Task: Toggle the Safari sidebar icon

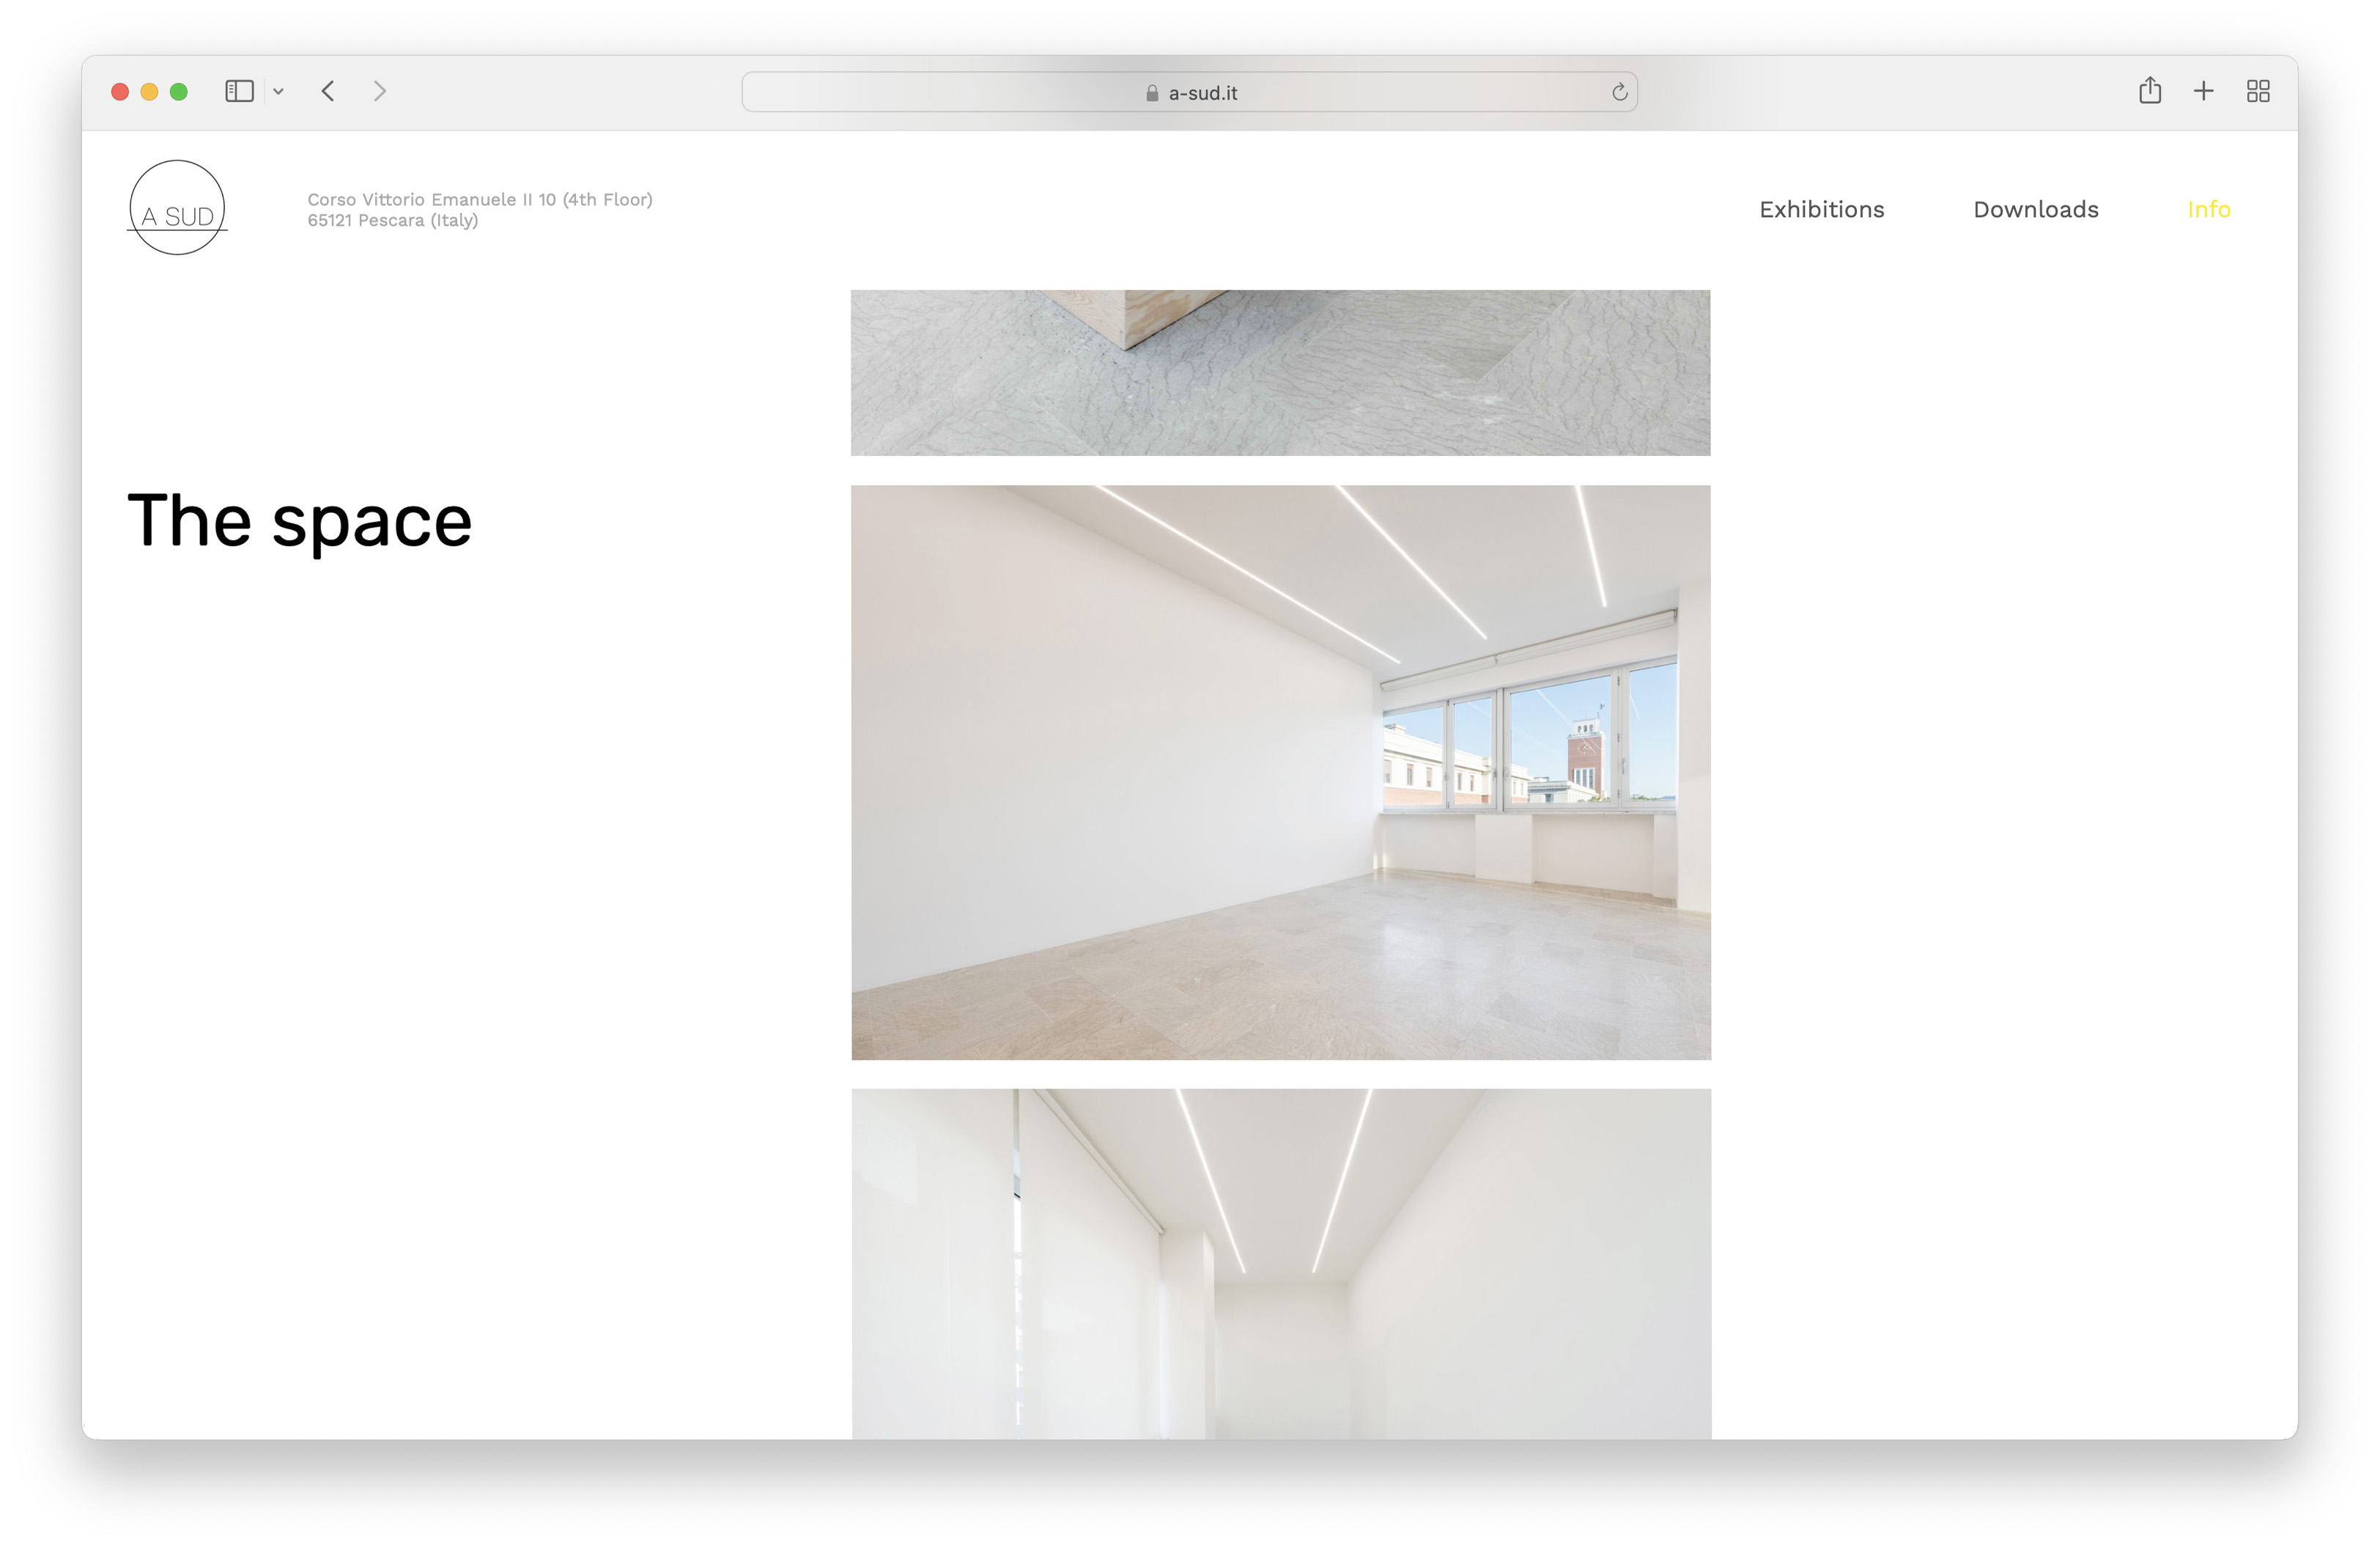Action: click(239, 91)
